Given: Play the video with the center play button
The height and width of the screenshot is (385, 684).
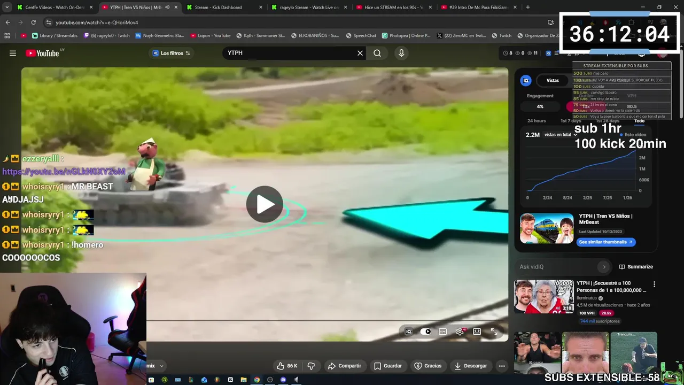Looking at the screenshot, I should pos(265,204).
